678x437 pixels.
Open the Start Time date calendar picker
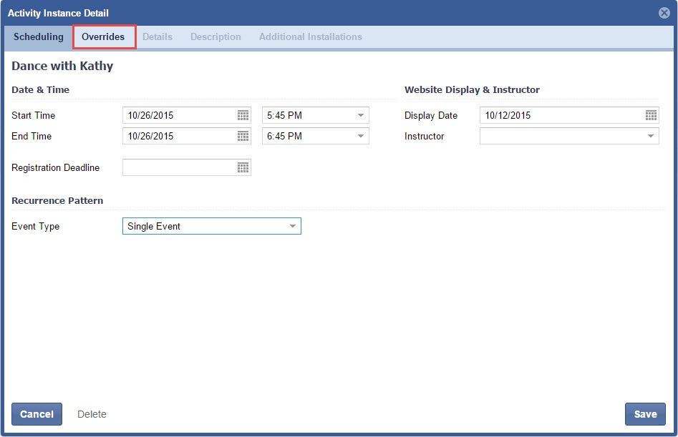(x=243, y=115)
